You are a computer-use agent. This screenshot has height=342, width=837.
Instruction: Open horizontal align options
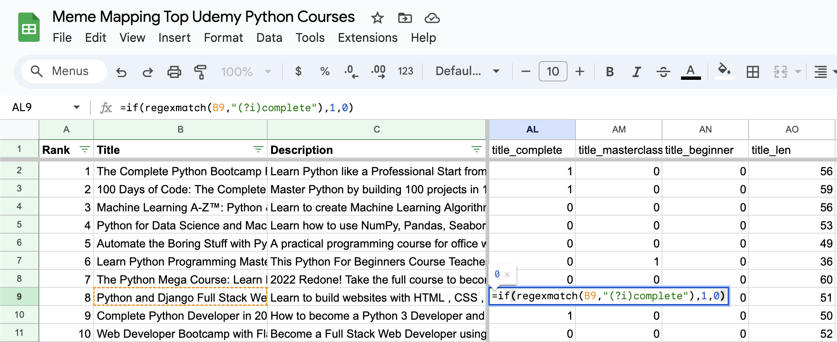click(821, 72)
